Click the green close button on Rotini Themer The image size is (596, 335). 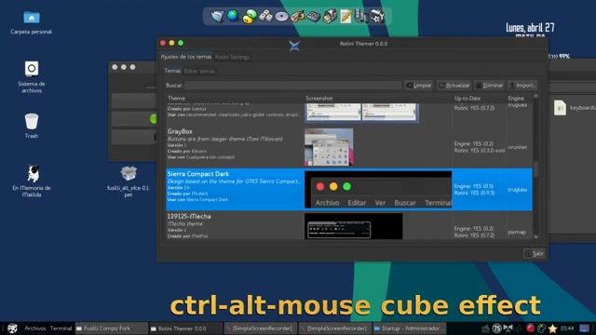click(x=181, y=43)
